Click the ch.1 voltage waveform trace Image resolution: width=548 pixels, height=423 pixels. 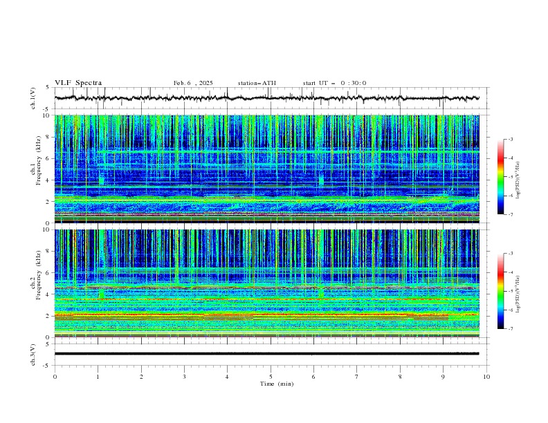coord(266,98)
